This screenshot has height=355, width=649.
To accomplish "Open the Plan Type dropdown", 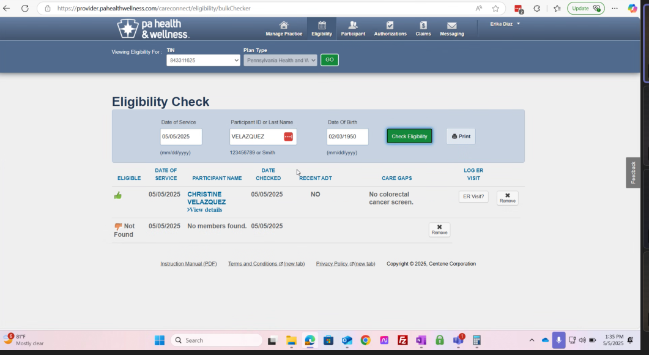I will pos(280,60).
